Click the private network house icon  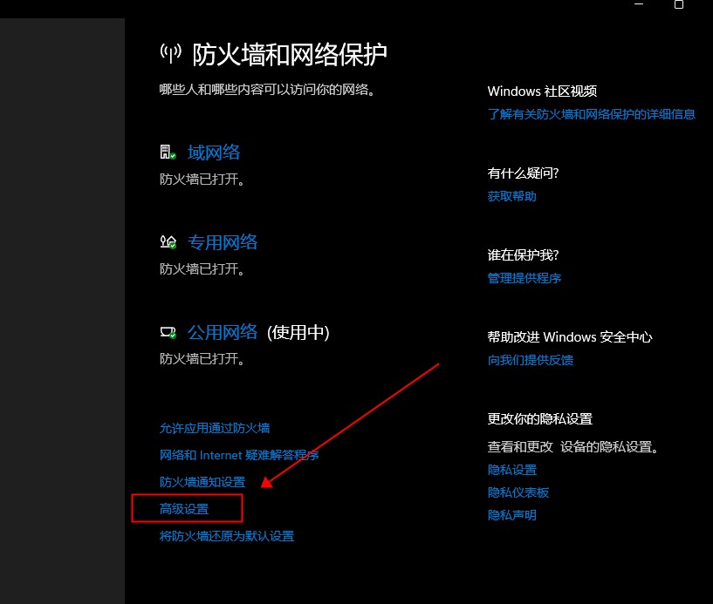(168, 242)
